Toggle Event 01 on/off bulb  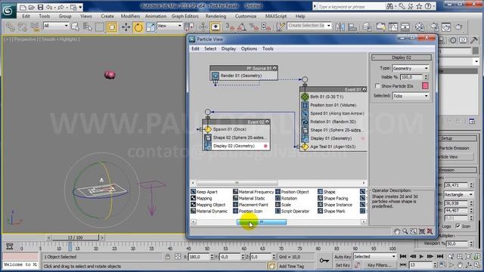pyautogui.click(x=365, y=89)
